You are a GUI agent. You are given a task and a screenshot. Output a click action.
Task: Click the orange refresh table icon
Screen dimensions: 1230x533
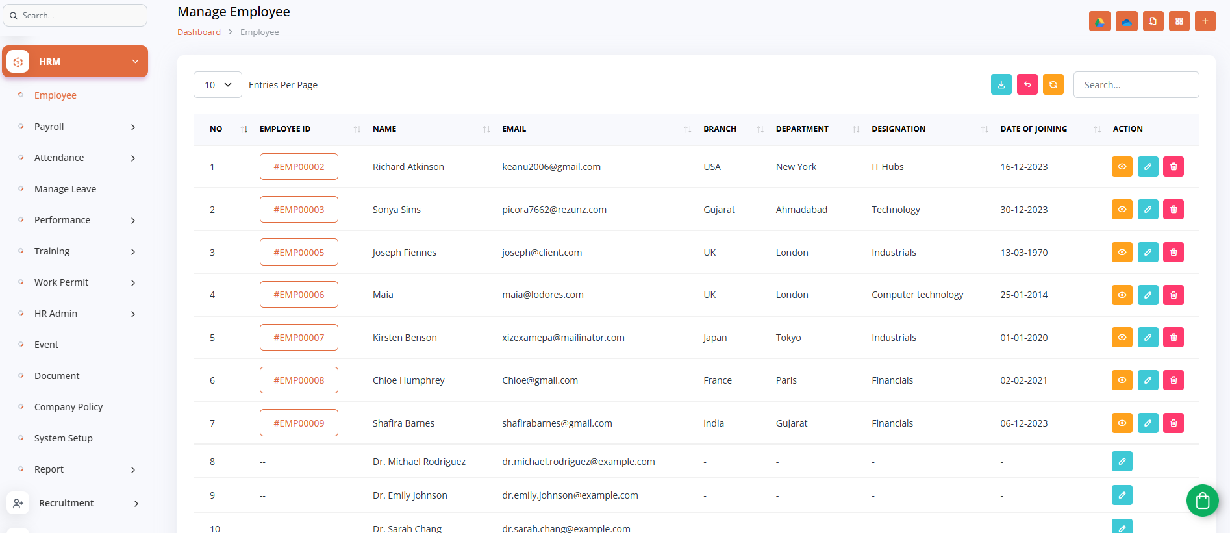click(1053, 85)
